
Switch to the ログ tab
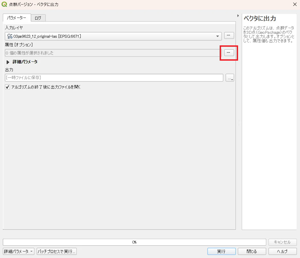pyautogui.click(x=38, y=18)
